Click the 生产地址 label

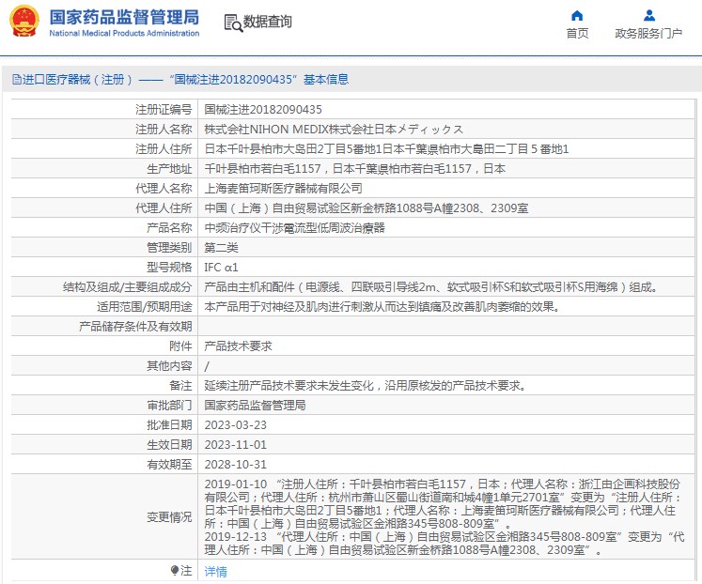coord(169,169)
